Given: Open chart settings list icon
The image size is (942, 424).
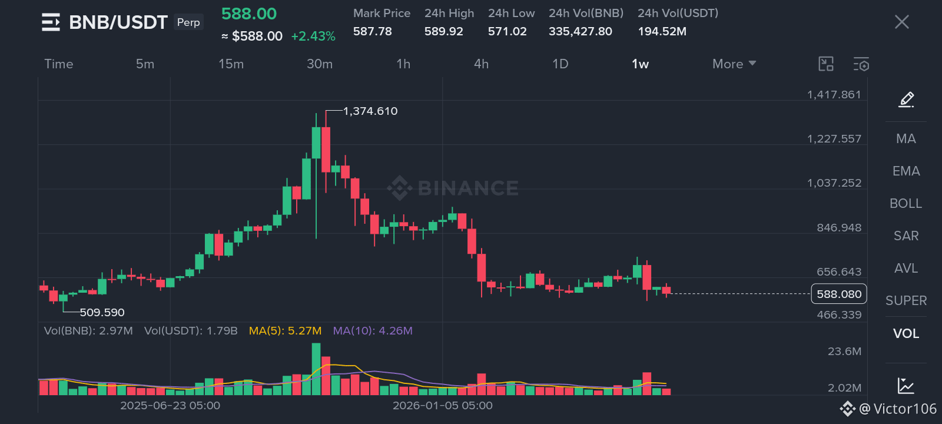Looking at the screenshot, I should pyautogui.click(x=861, y=64).
